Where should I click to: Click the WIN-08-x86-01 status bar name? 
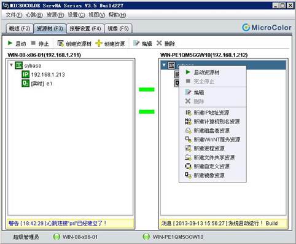tap(80, 237)
